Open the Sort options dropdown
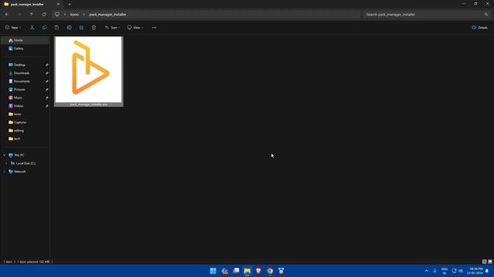This screenshot has width=494, height=277. click(x=113, y=28)
